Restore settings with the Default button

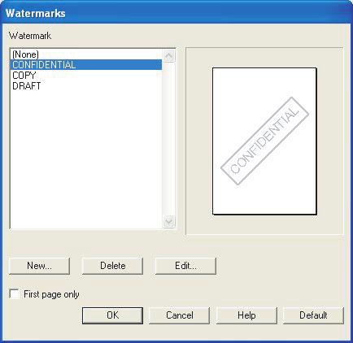pyautogui.click(x=313, y=315)
